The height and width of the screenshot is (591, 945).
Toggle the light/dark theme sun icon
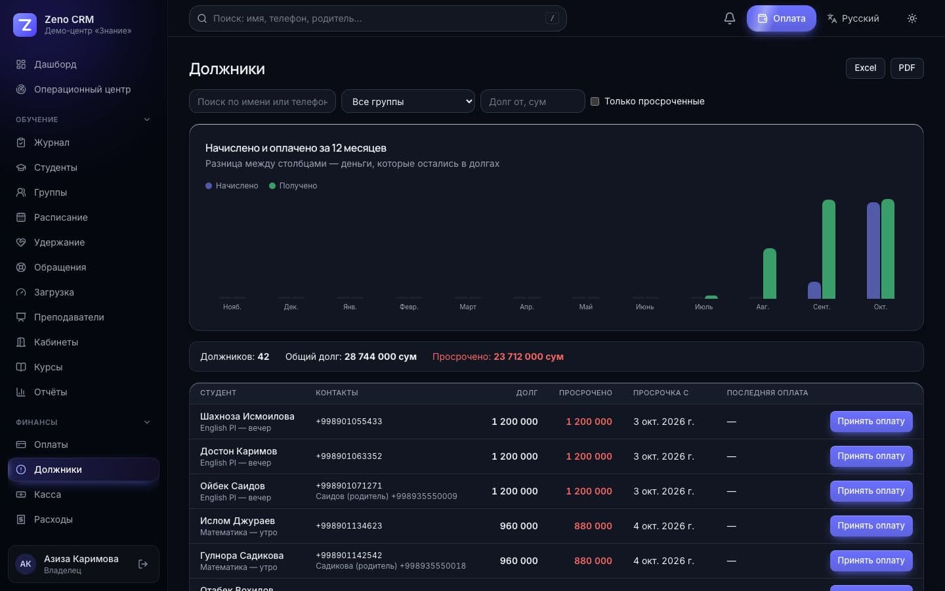coord(912,18)
